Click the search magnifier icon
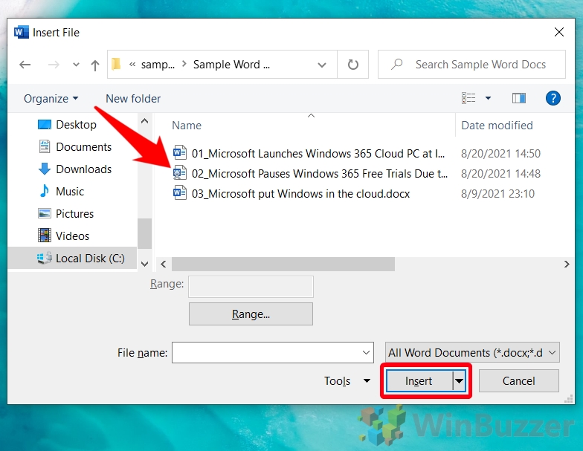Image resolution: width=583 pixels, height=451 pixels. pyautogui.click(x=397, y=64)
